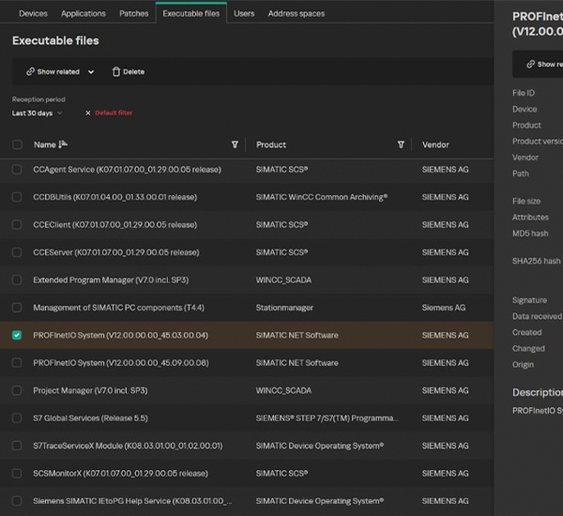Check the CCEClient row checkbox
Viewport: 563px width, 516px height.
point(17,224)
